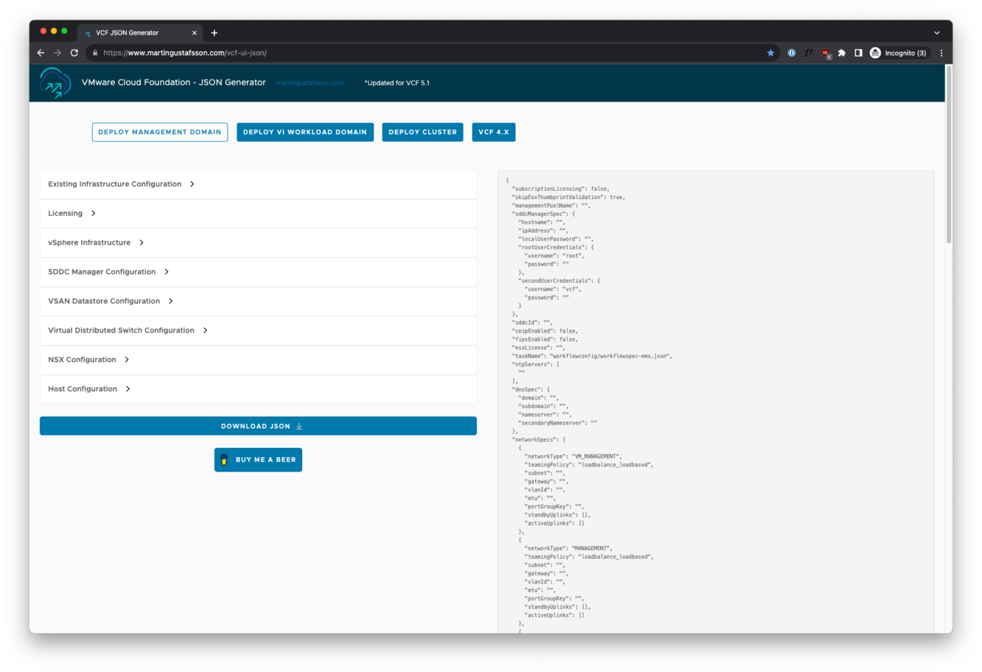
Task: Reload the page
Action: point(74,52)
